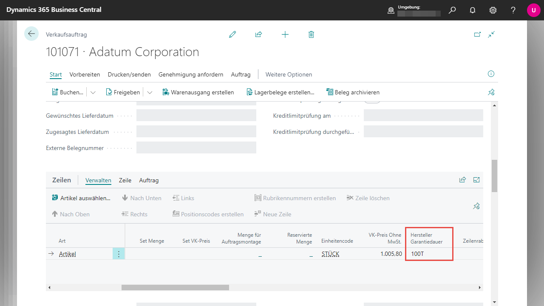Click the horizontal scrollbar in Zeilen grid
The height and width of the screenshot is (306, 544).
pyautogui.click(x=175, y=288)
